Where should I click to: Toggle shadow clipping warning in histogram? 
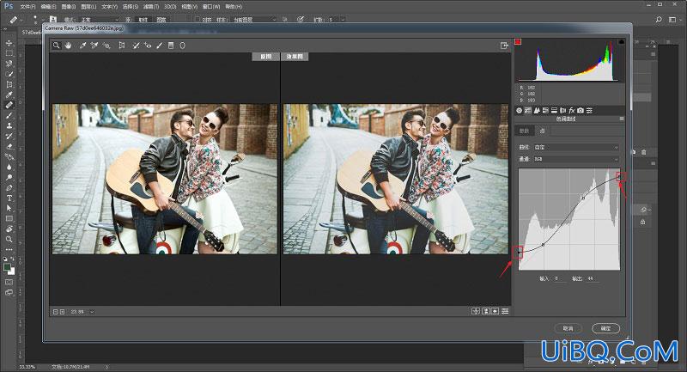518,41
